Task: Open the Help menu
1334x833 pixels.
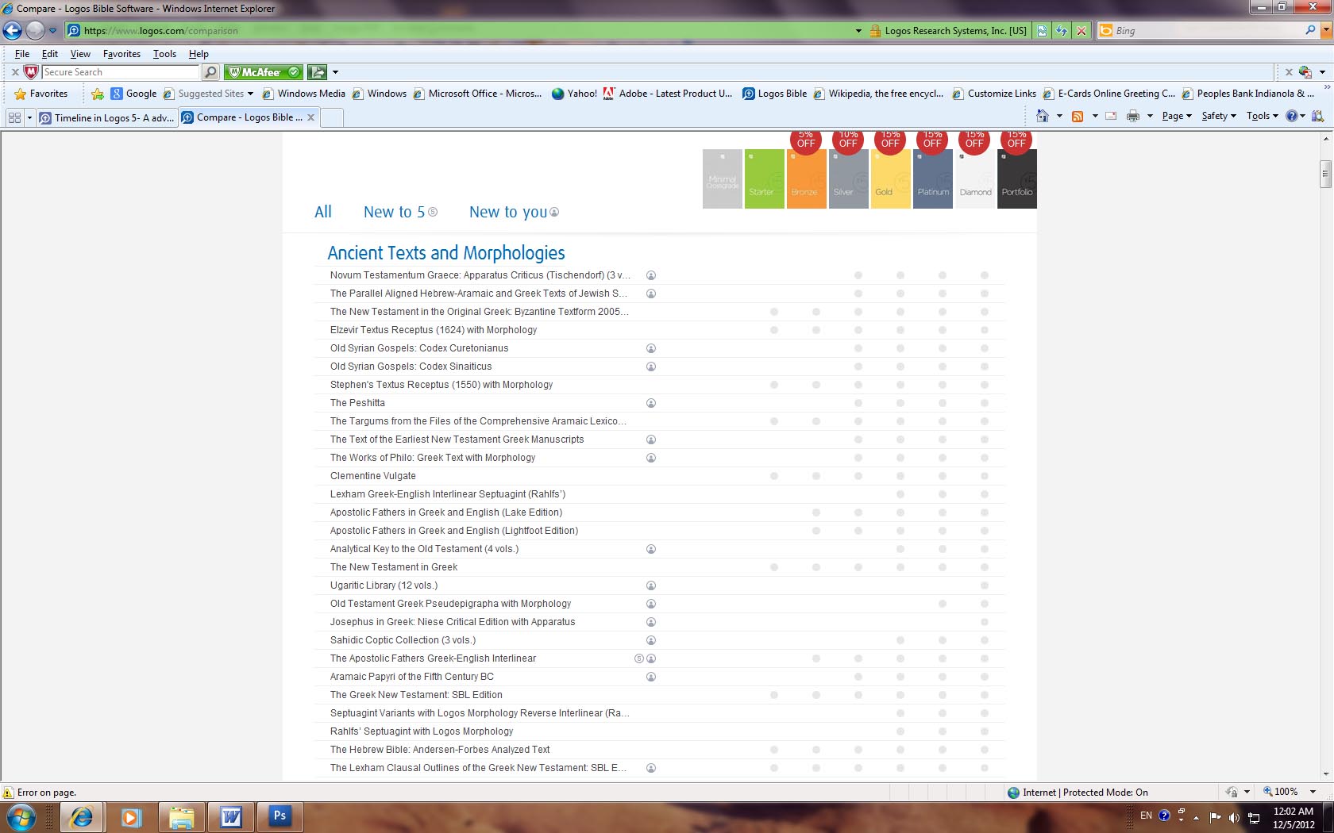Action: pyautogui.click(x=199, y=54)
